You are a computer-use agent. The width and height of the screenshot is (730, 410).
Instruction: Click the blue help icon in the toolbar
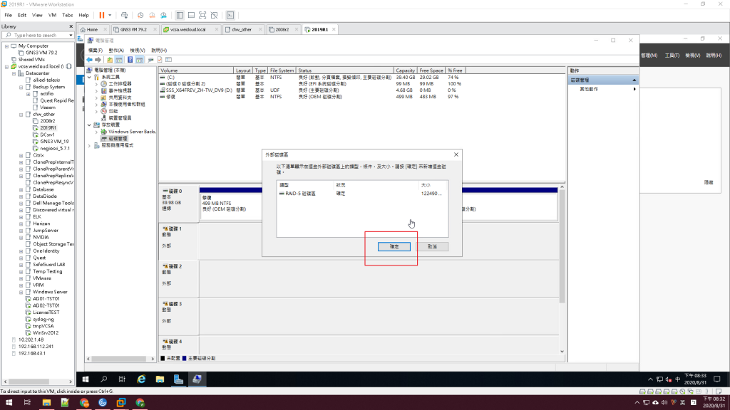click(x=130, y=60)
